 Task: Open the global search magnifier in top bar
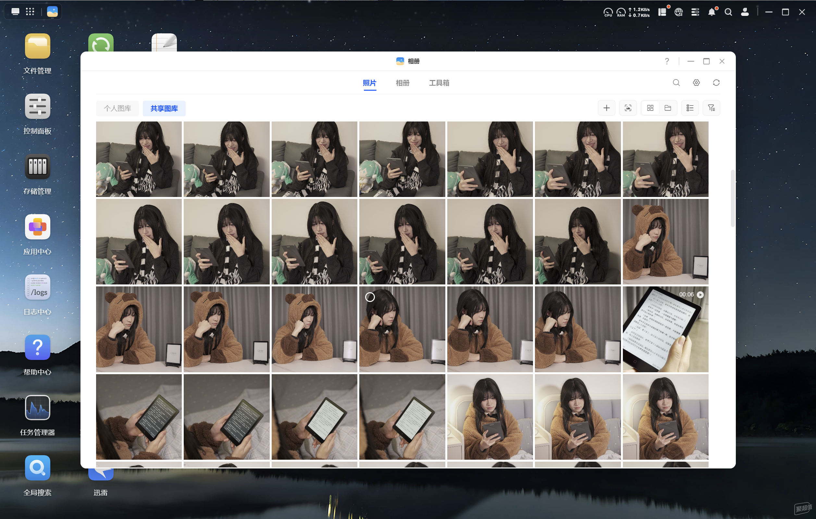pyautogui.click(x=728, y=12)
